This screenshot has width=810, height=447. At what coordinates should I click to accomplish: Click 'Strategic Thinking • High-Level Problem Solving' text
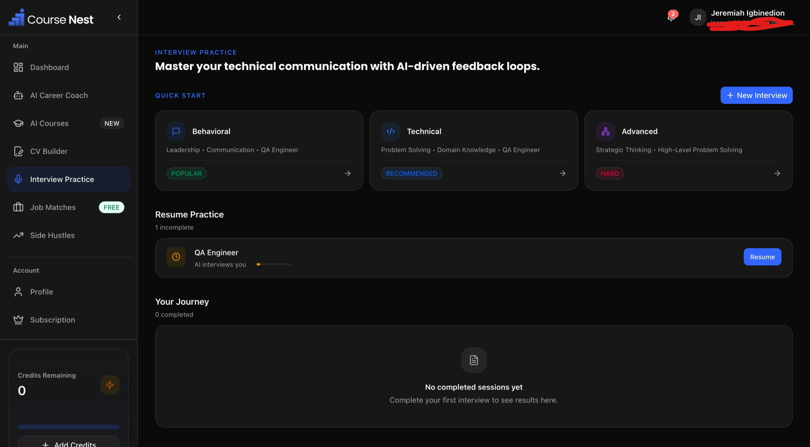[x=669, y=150]
